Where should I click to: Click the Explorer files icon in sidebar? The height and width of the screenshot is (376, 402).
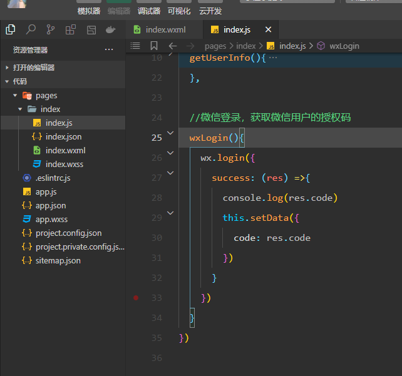point(10,29)
